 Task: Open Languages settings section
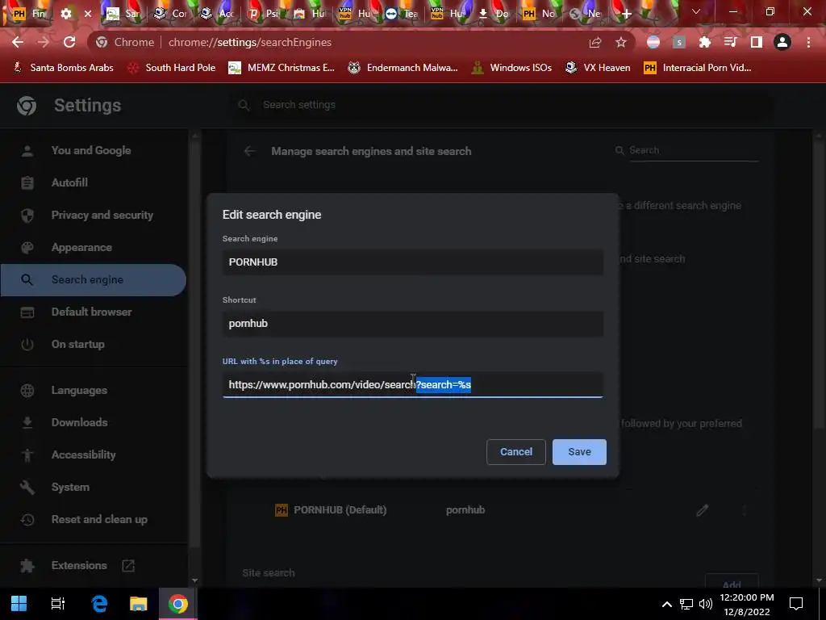point(79,391)
